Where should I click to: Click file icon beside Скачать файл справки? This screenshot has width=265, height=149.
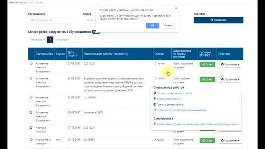click(154, 124)
